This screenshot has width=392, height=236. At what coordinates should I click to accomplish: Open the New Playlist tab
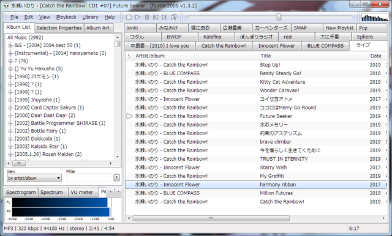pyautogui.click(x=339, y=28)
